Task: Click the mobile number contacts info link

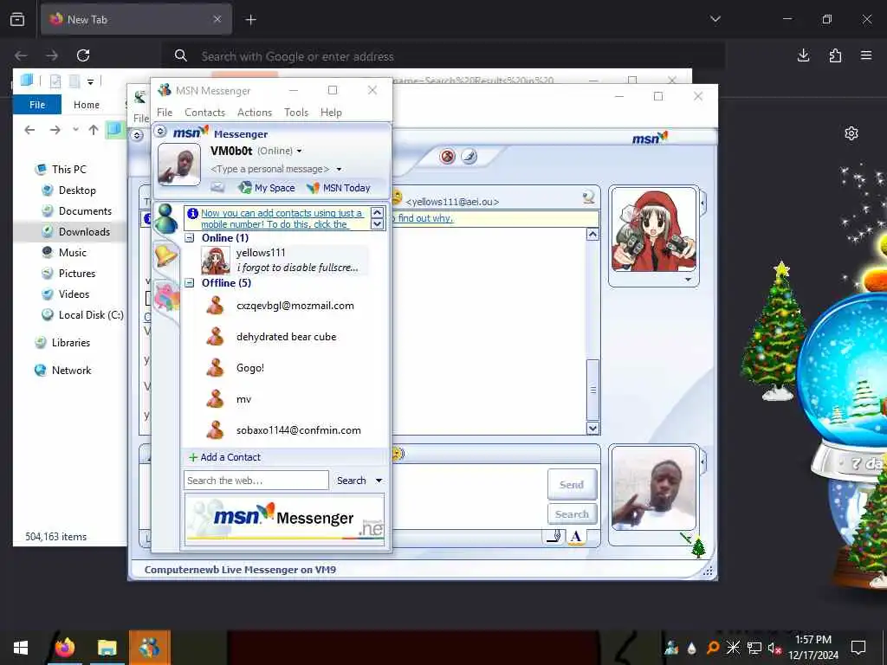Action: (x=282, y=218)
